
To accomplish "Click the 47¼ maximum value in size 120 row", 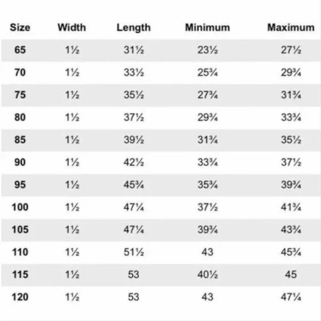I will (291, 297).
